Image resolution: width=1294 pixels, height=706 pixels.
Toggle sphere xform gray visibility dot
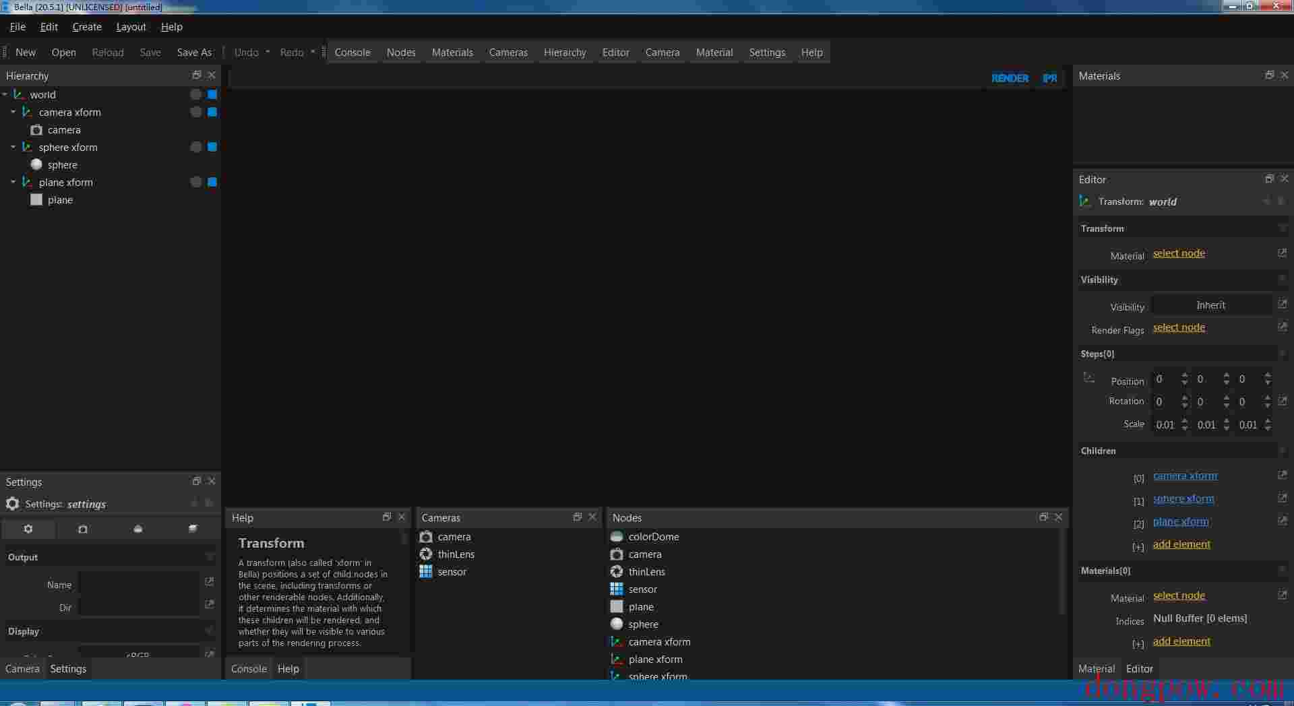click(x=195, y=148)
